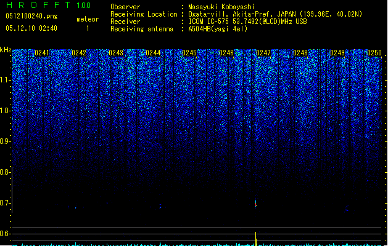Click the 0249 time marker
Viewport: 388px width, 246px height.
337,53
